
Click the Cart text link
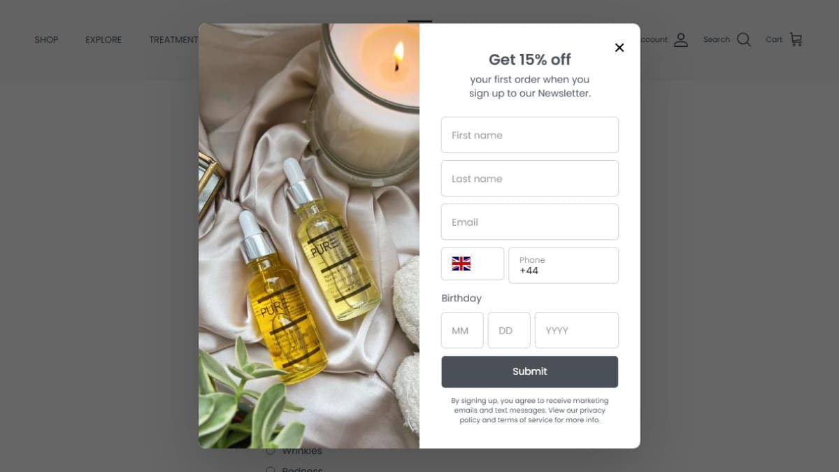pos(774,40)
